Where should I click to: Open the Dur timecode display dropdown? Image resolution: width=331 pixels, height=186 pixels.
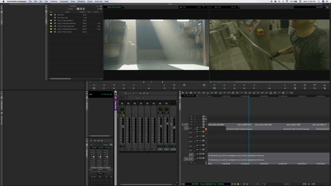click(227, 7)
